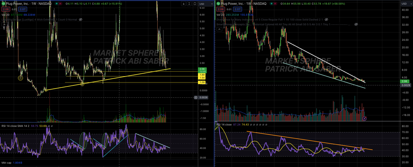Image resolution: width=413 pixels, height=167 pixels.
Task: Click the plus icon beside 0.0029, left price axis
Action: click(x=196, y=97)
